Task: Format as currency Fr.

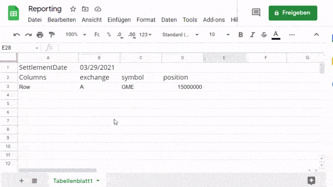Action: [x=97, y=34]
